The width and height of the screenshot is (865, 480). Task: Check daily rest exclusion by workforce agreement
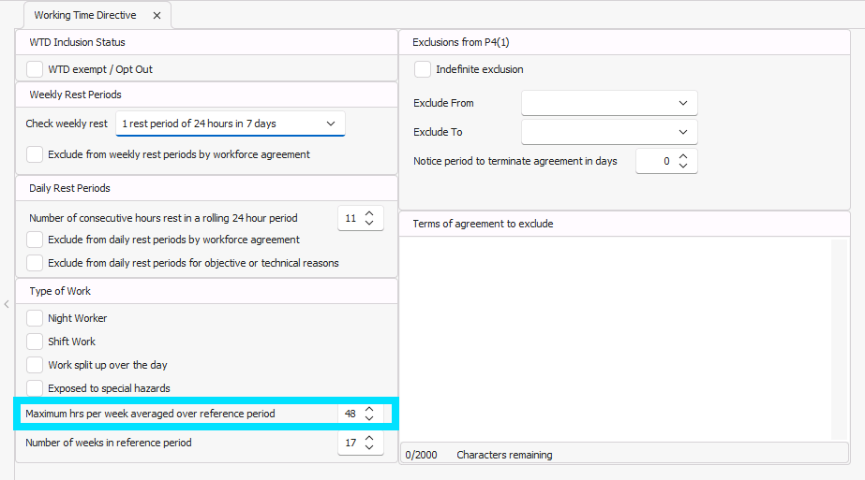pos(35,240)
